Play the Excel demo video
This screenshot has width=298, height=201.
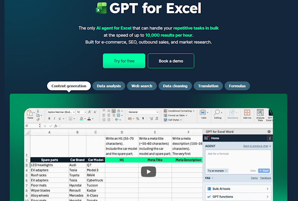click(148, 172)
